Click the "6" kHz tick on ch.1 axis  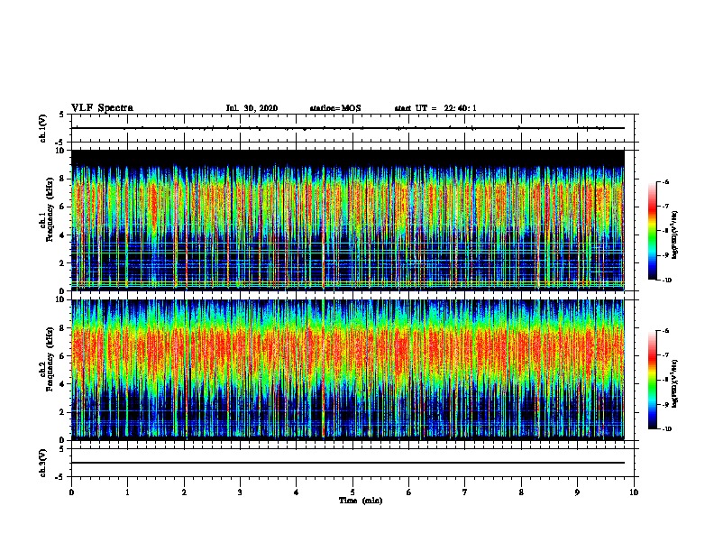(x=62, y=207)
